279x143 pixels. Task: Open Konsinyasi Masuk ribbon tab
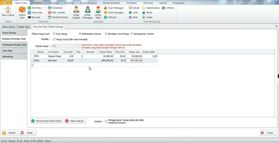coord(89,3)
